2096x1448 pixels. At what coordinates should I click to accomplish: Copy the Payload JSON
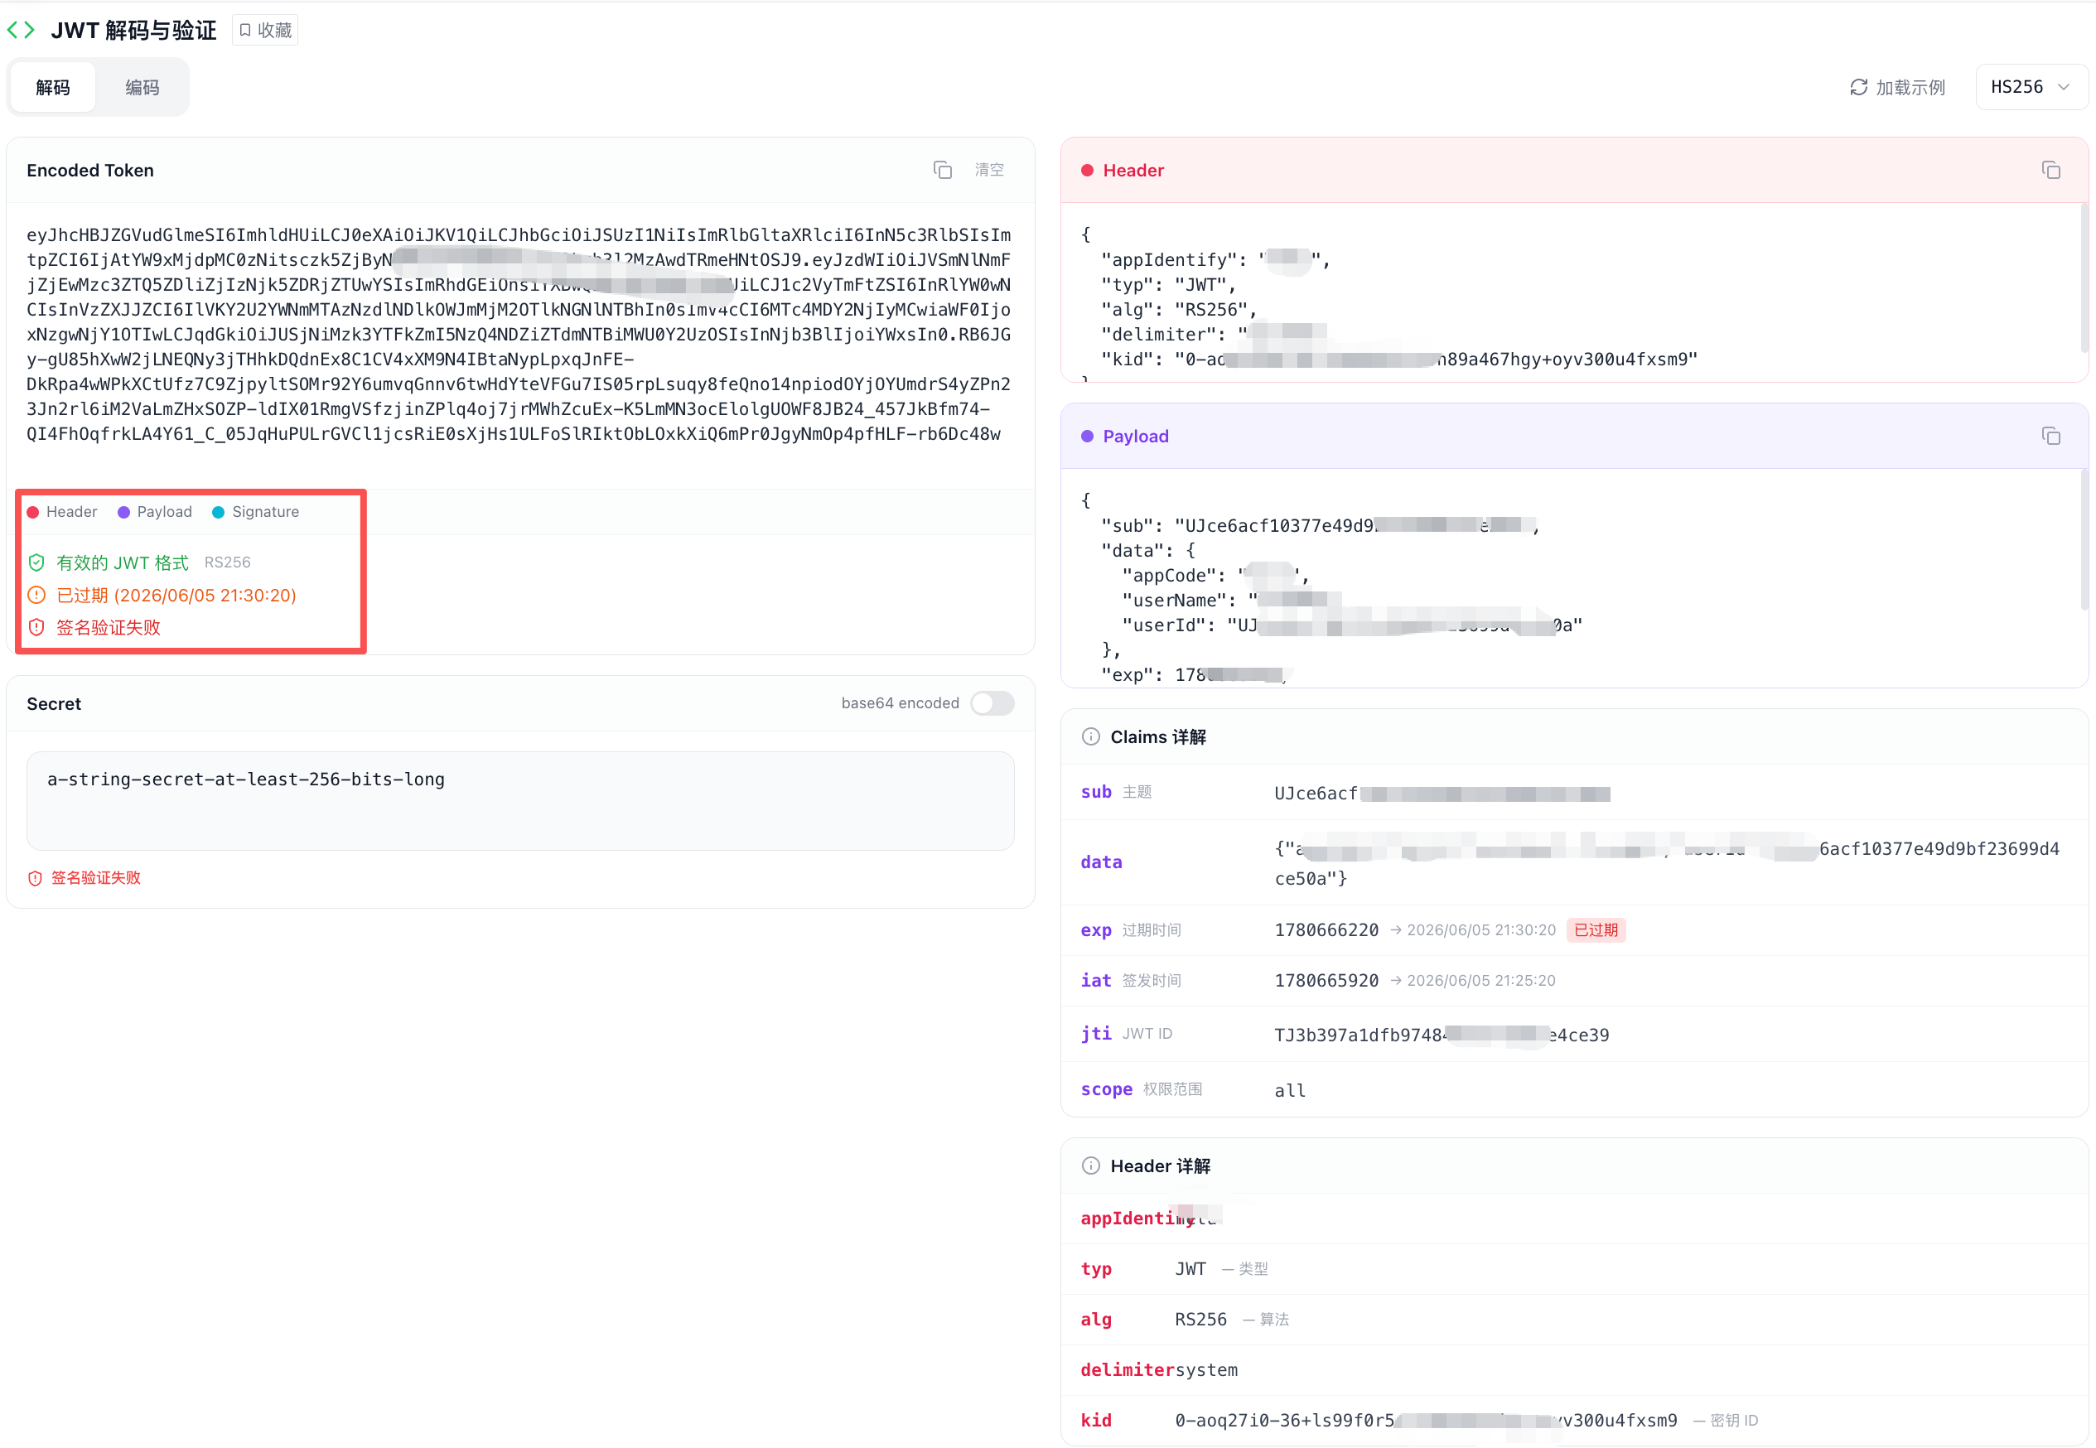2050,436
